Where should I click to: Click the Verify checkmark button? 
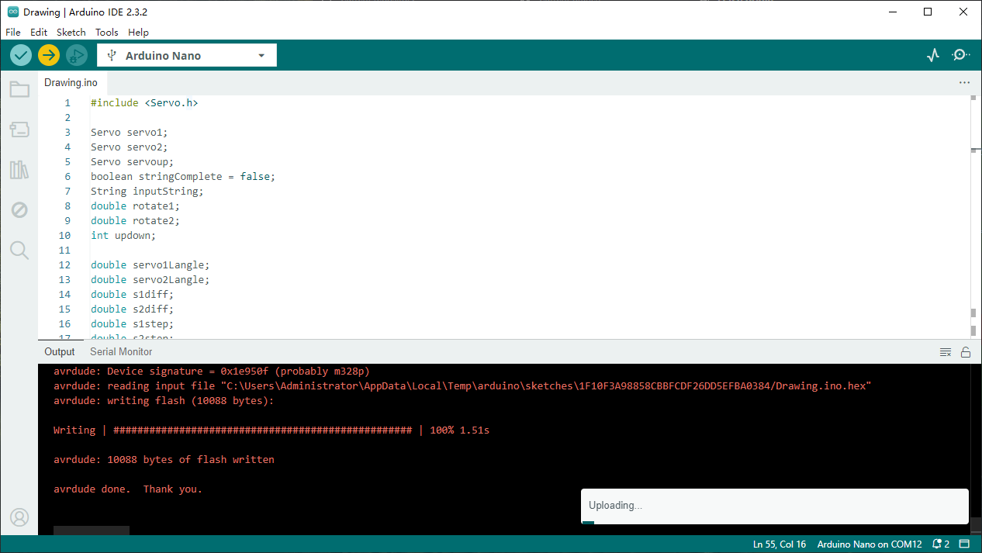click(x=21, y=55)
